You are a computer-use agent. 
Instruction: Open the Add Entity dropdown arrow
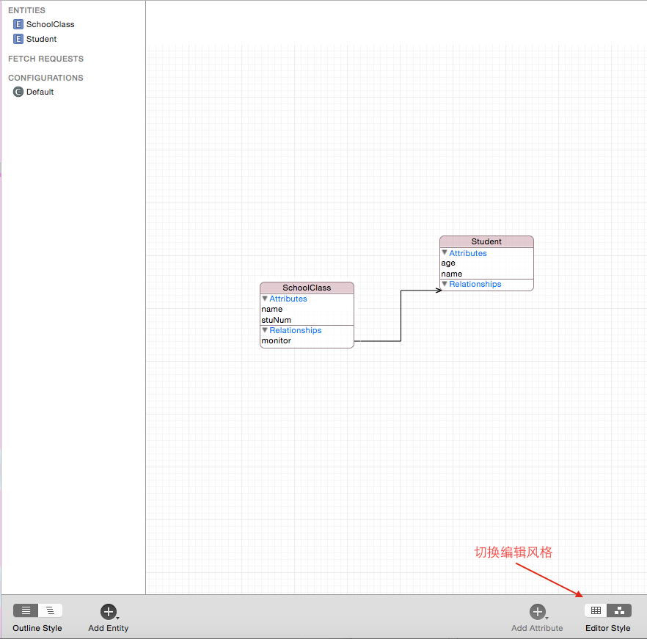[118, 618]
